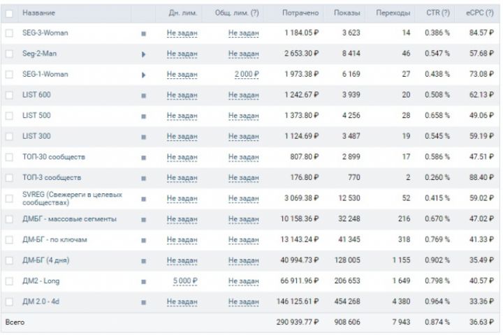Click the status icon for ДМ 2.0 - 4d

tap(143, 301)
